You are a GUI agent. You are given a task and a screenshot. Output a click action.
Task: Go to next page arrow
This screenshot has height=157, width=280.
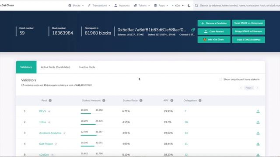pyautogui.click(x=257, y=88)
